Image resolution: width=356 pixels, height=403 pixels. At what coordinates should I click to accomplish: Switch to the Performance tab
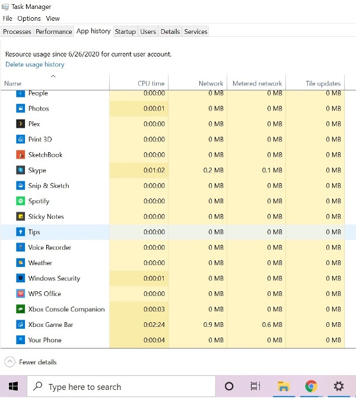tap(54, 32)
